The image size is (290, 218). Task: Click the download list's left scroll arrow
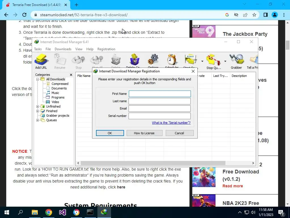[x=78, y=163]
